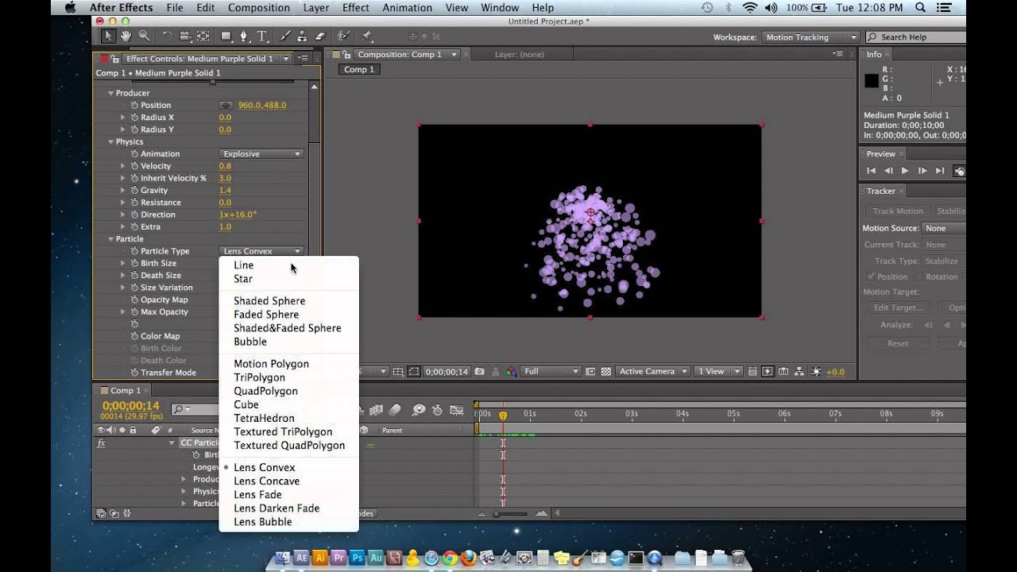Expand the Velocity property

[122, 167]
